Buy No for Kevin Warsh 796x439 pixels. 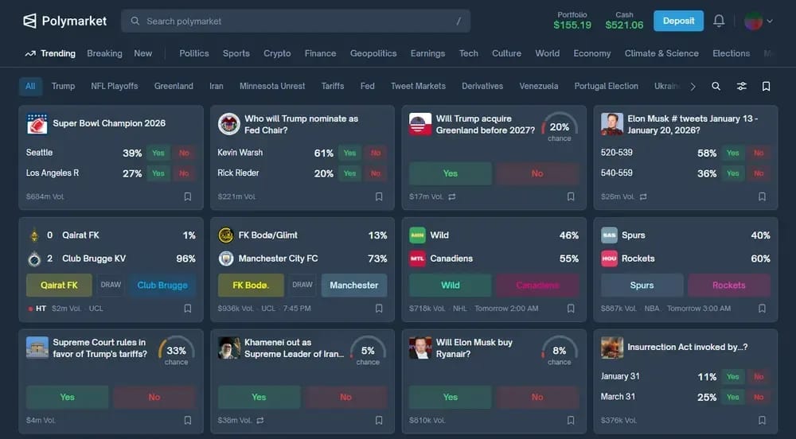375,153
